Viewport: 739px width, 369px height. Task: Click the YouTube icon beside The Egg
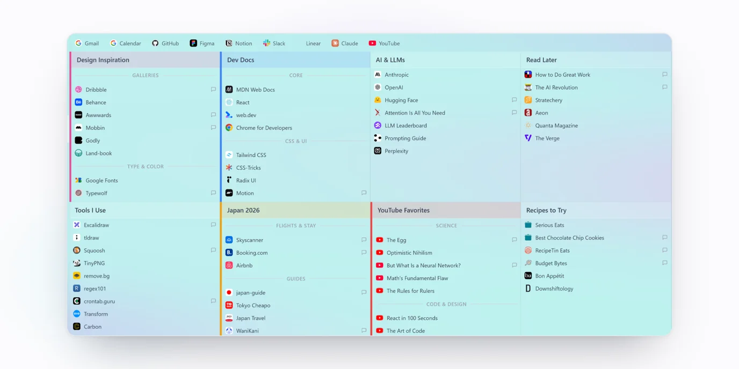(380, 240)
